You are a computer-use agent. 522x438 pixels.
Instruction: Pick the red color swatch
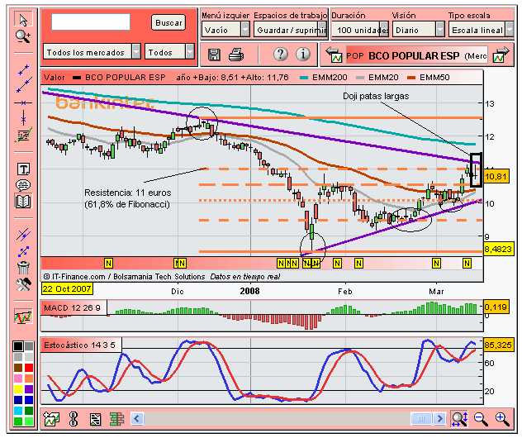[29, 367]
